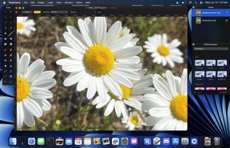
Task: Select the Rectangular Marquee tool
Action: [5, 17]
